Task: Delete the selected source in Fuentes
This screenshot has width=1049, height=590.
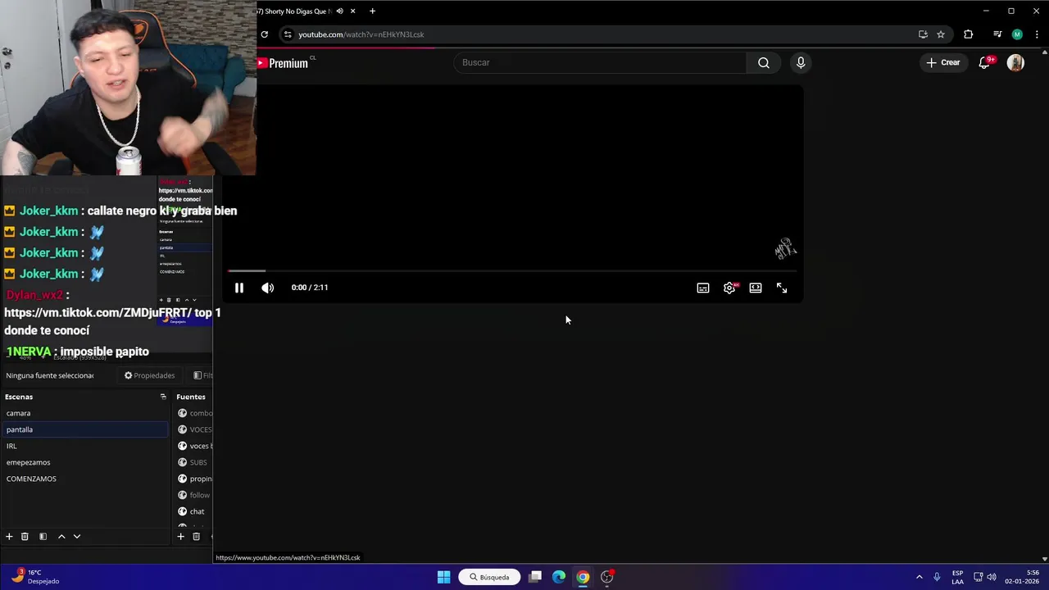Action: tap(196, 536)
